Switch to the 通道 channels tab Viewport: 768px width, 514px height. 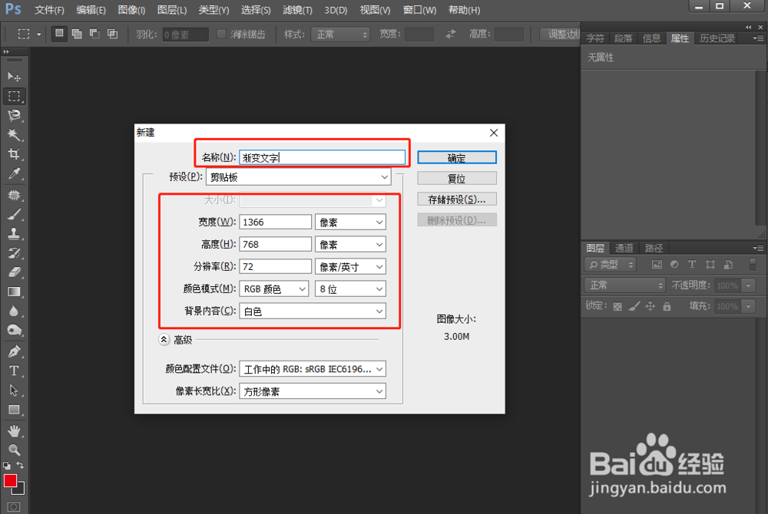pos(624,248)
